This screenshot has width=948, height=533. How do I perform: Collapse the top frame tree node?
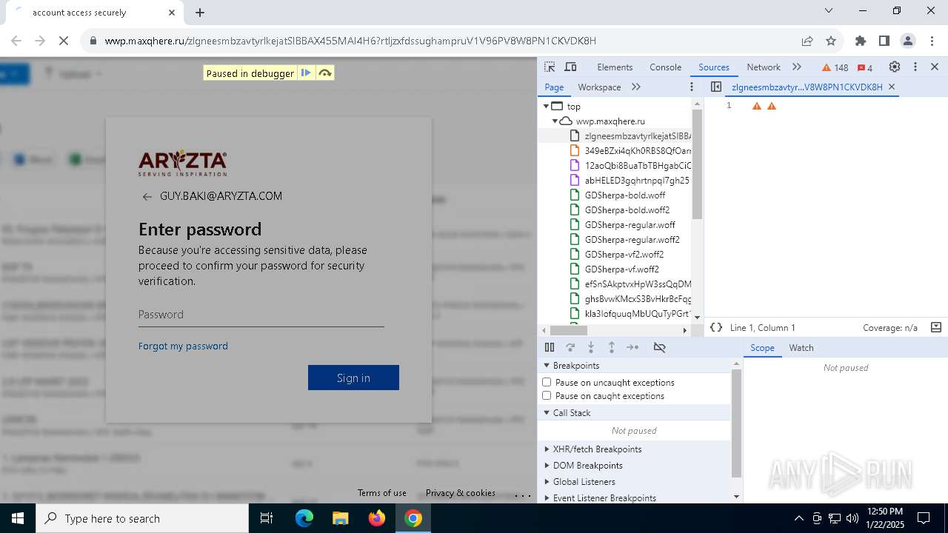click(547, 107)
